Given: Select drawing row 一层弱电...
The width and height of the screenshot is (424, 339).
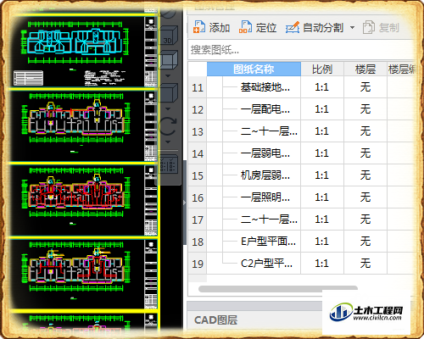Looking at the screenshot, I should tap(265, 153).
